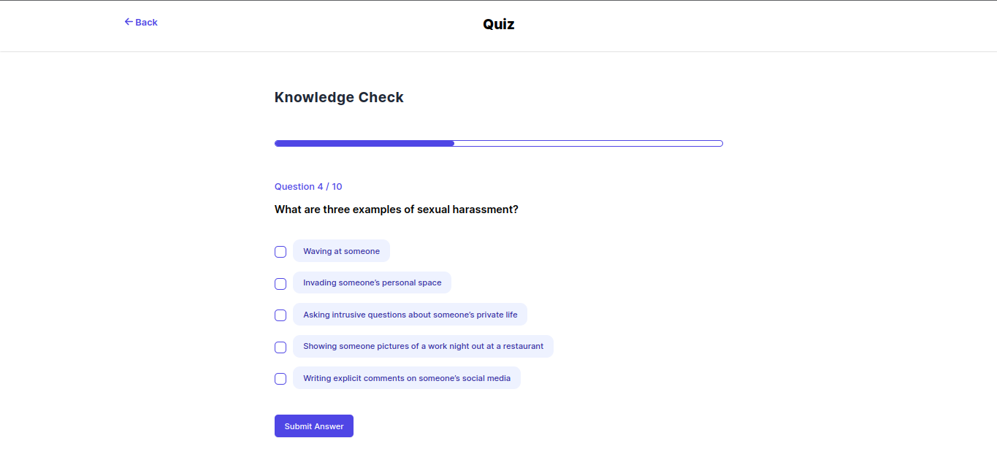Mark the explicit social media comments checkbox
This screenshot has width=997, height=473.
click(280, 379)
